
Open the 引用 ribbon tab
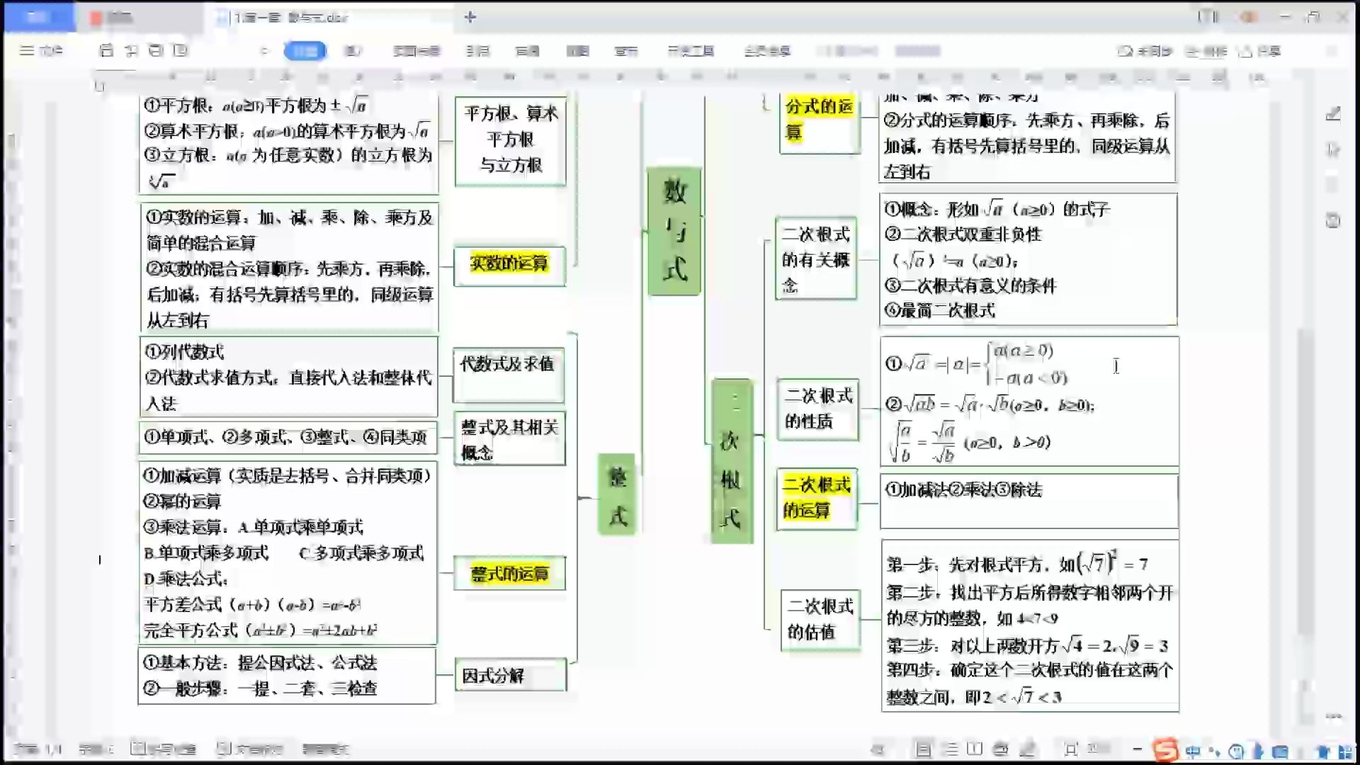(x=478, y=51)
